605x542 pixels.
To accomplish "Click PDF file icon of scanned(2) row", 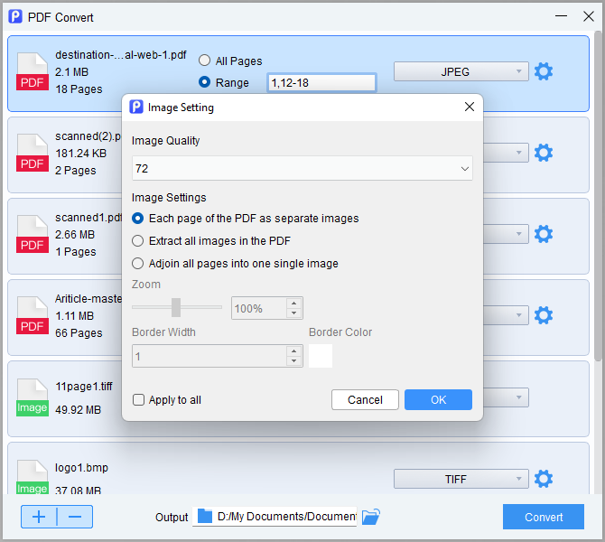I will [33, 153].
